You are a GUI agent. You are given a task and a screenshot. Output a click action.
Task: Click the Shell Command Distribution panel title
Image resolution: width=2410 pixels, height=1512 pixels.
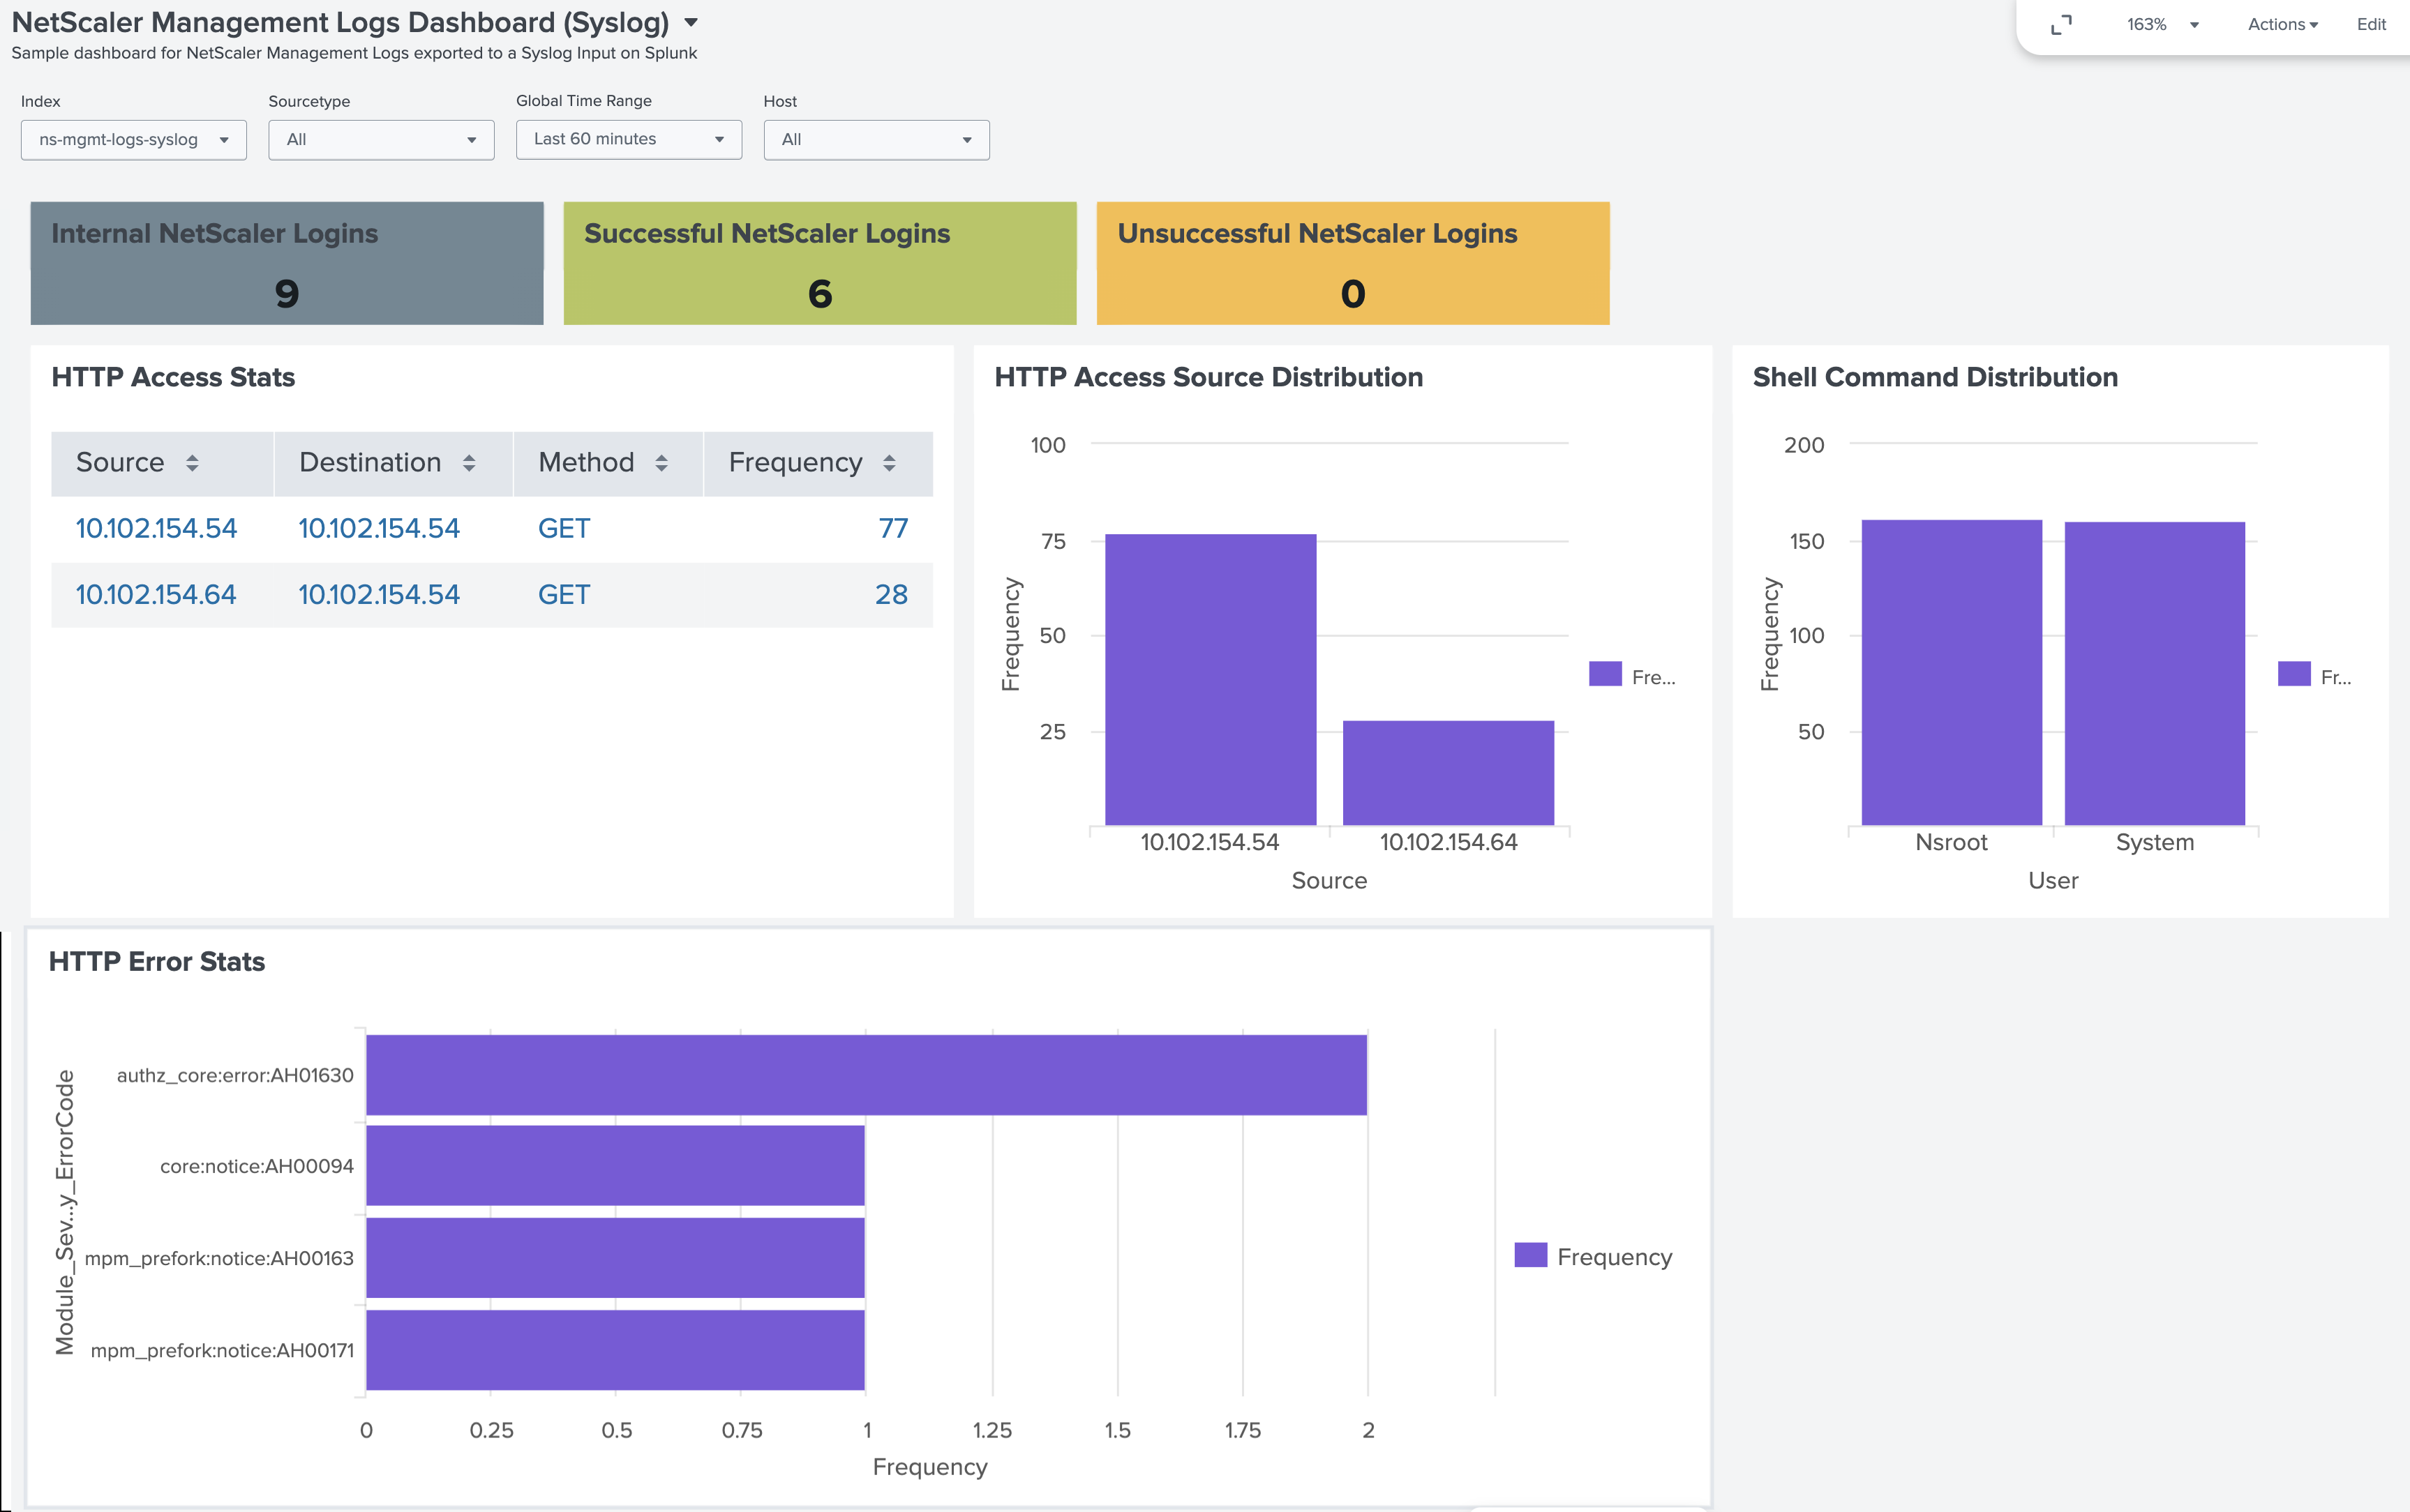point(1935,377)
